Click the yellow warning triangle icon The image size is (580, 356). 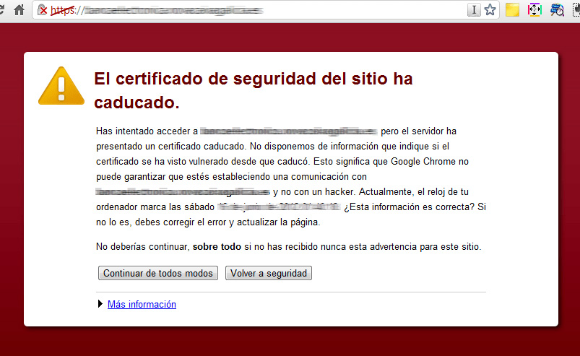coord(61,86)
